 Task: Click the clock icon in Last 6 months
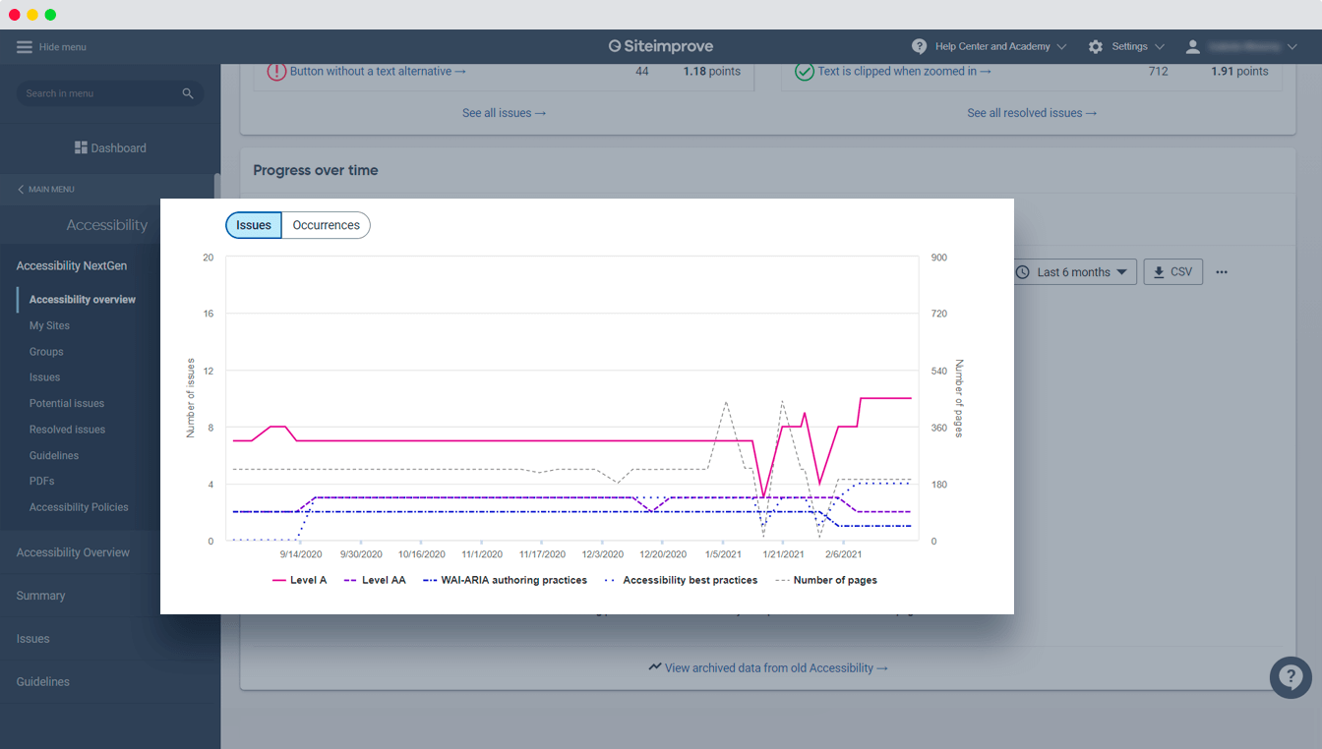tap(1023, 272)
